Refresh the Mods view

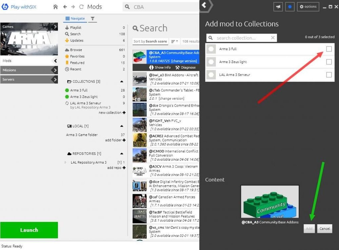point(81,7)
